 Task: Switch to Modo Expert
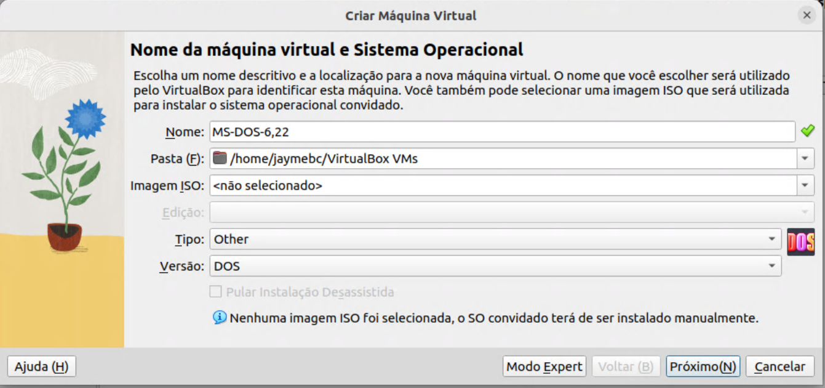point(544,366)
